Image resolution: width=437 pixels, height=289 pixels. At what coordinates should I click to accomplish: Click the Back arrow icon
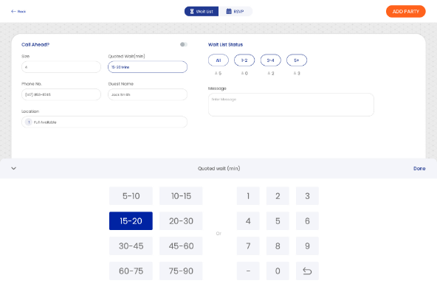[13, 11]
